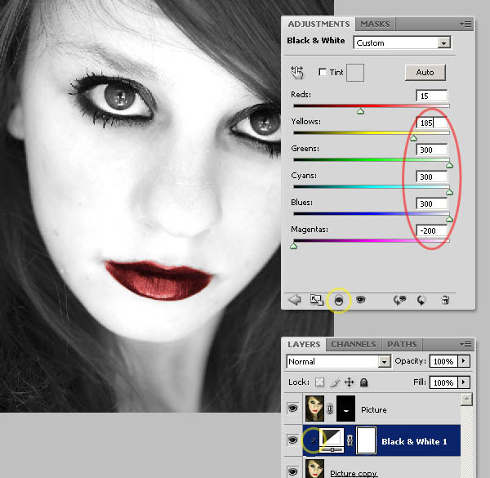The width and height of the screenshot is (490, 478).
Task: Open the Fill slider arrow
Action: coord(464,382)
